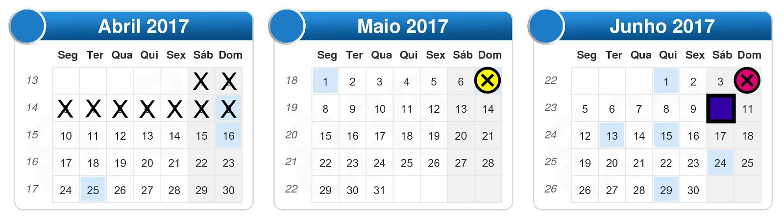Click the blue circle beside Junho 2017
Viewport: 784px width, 221px height.
coord(546,26)
